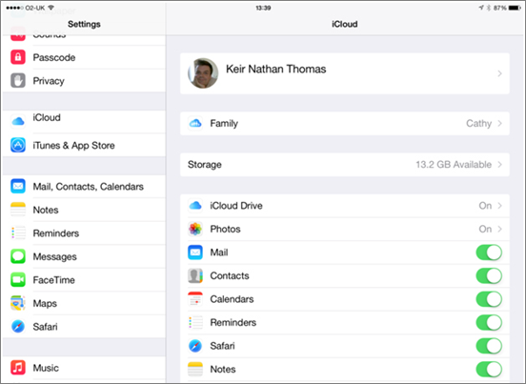Tap the Privacy hand icon
526x384 pixels.
tap(18, 80)
